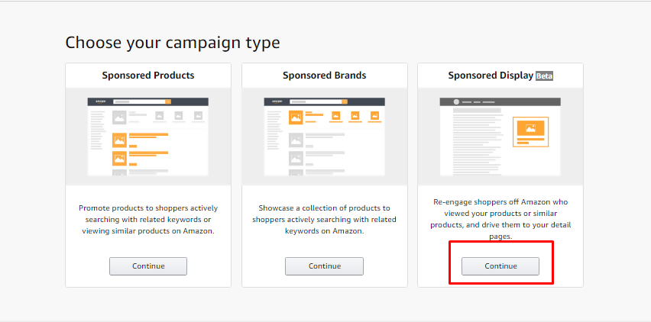Click the first orange product icon in Sponsored Products preview
The image size is (651, 322).
119,140
